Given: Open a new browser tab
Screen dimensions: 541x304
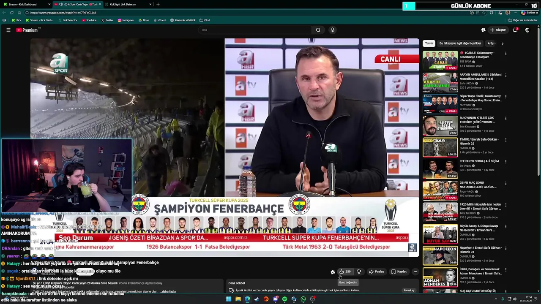Looking at the screenshot, I should click(x=158, y=4).
